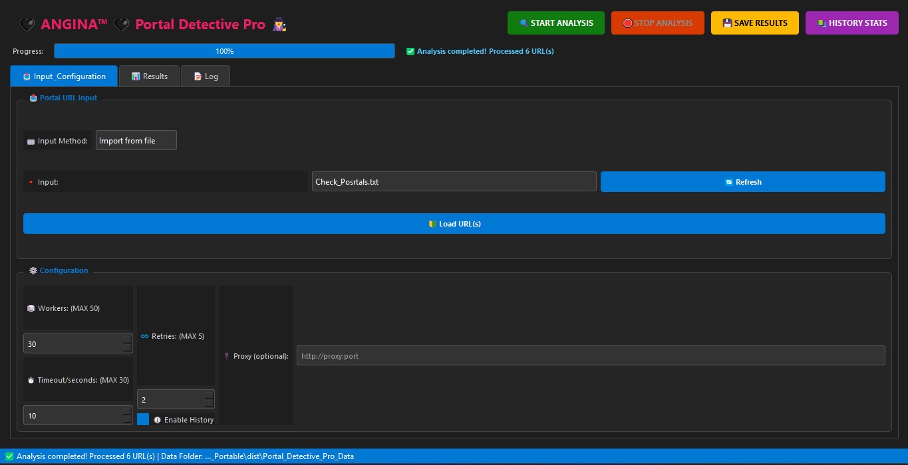
Task: Click the Portal URL Input section icon
Action: pos(33,98)
